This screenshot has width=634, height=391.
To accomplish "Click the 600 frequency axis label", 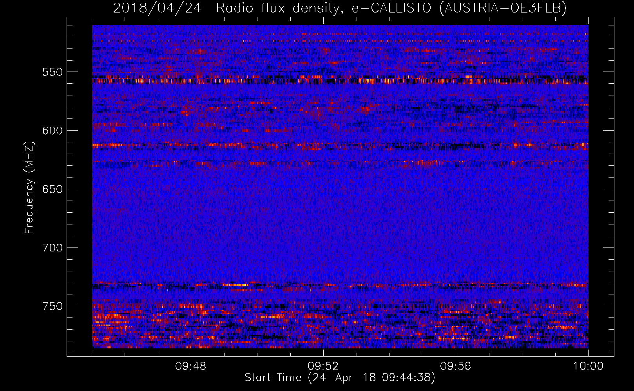I will click(53, 131).
